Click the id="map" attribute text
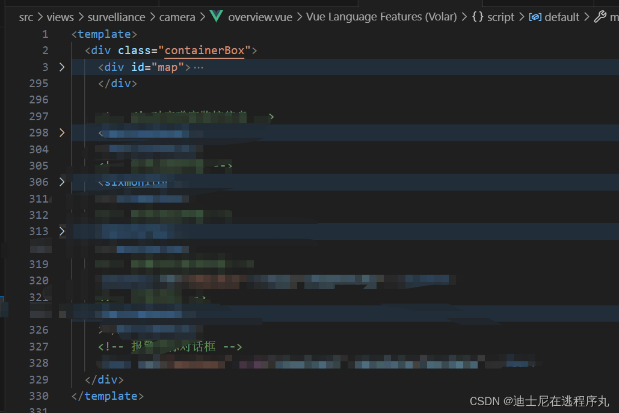Screen dimensions: 619x413 (x=158, y=67)
